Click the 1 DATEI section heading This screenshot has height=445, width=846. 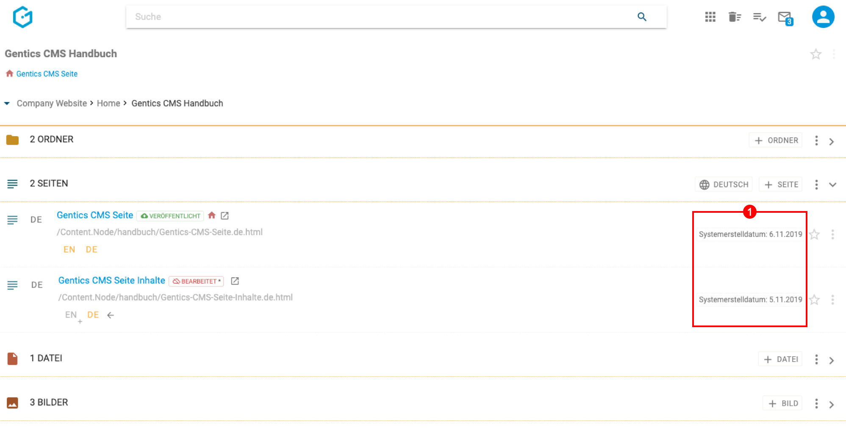coord(46,359)
